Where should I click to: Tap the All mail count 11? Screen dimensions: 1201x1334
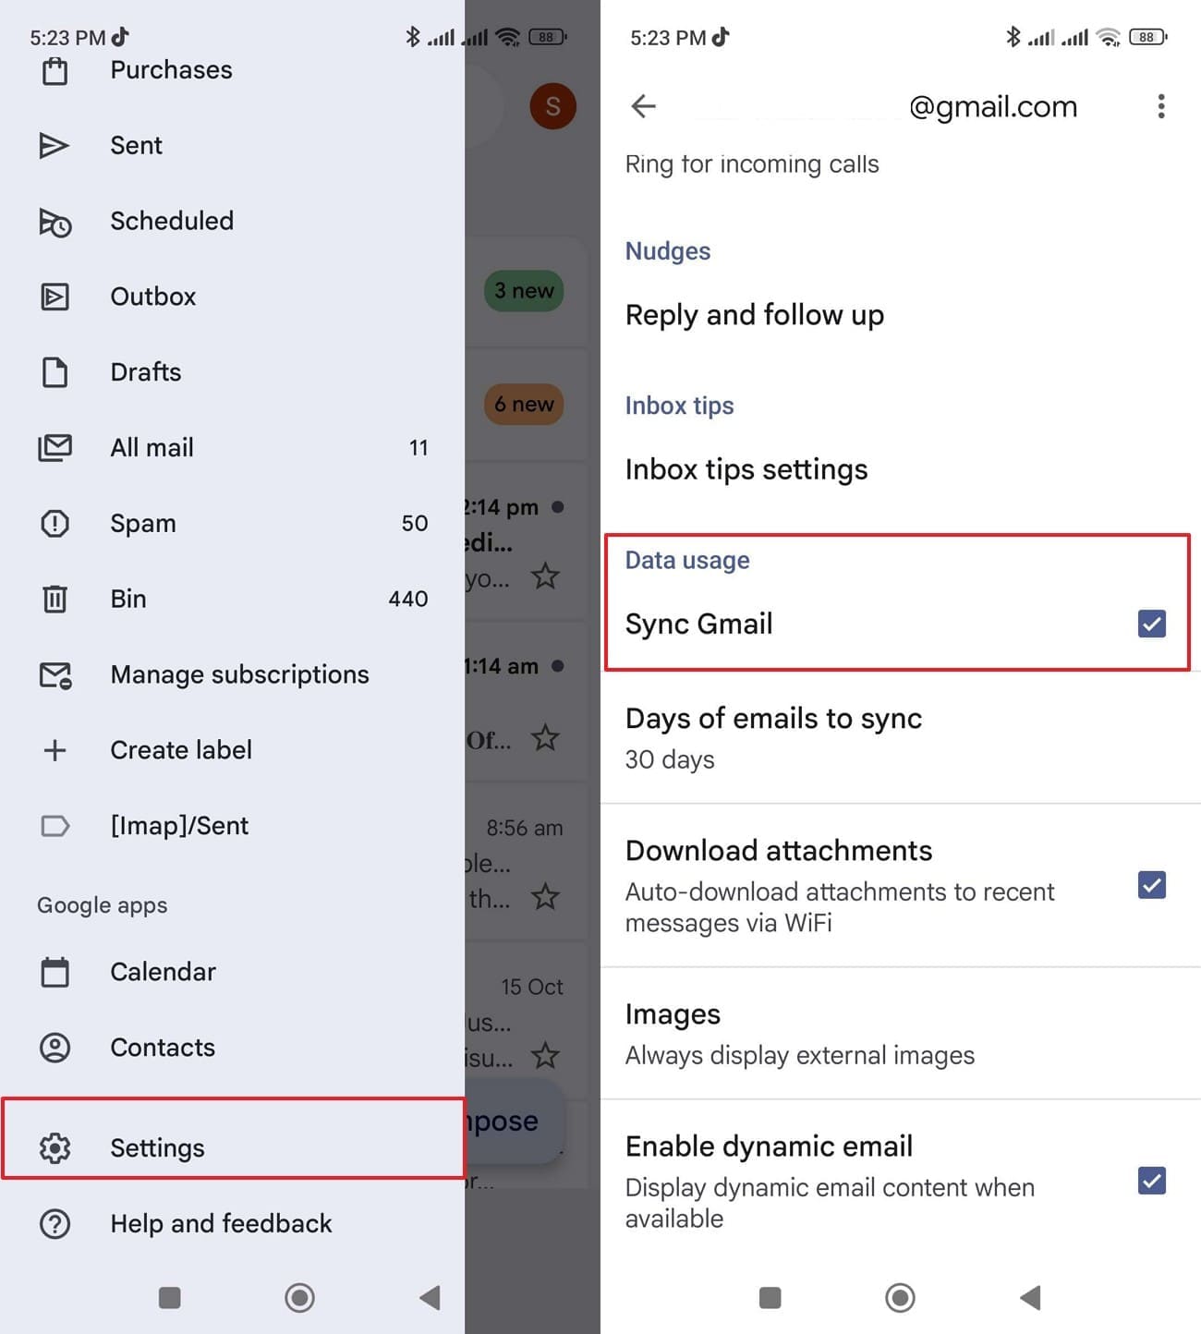pyautogui.click(x=419, y=448)
